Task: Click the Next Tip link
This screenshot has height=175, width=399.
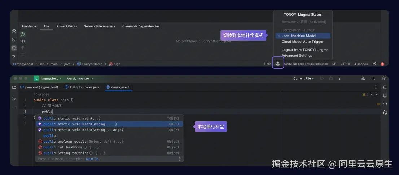Action: coord(92,159)
